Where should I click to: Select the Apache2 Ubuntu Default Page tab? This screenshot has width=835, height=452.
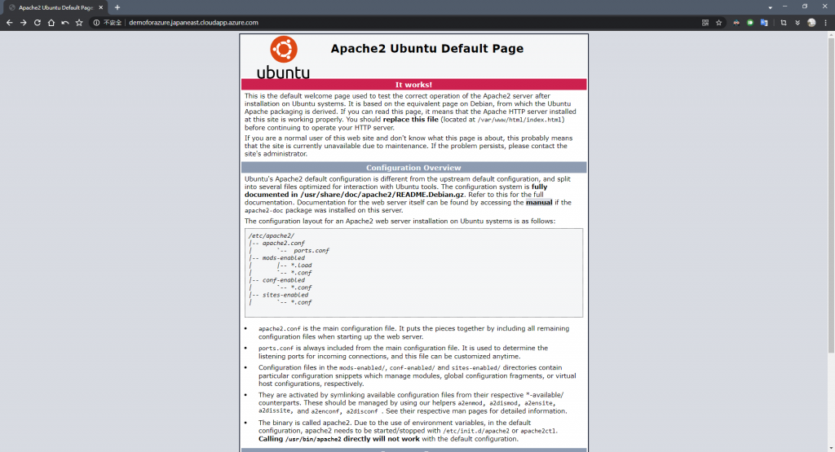pos(55,7)
